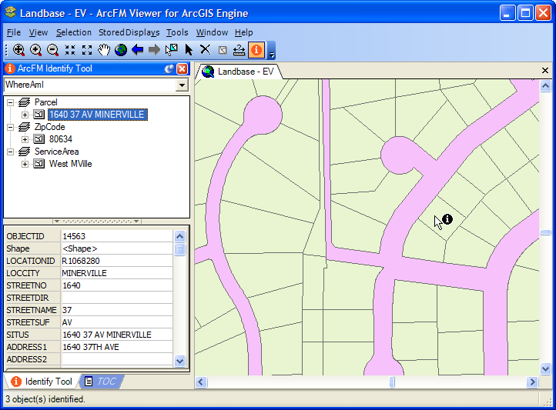Switch to the TOC tab
This screenshot has height=410, width=556.
[x=101, y=382]
